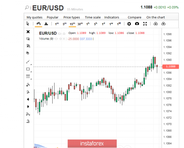
Task: Open EUR/USD series settings gear
Action: point(64,34)
